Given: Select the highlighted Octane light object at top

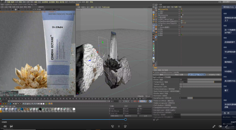Looking at the screenshot, I should tap(164, 9).
